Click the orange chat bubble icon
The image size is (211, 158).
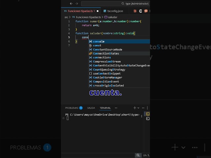pos(146,11)
